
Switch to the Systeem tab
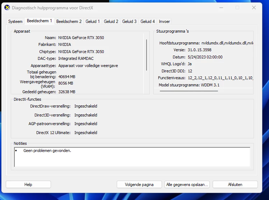tap(15, 22)
